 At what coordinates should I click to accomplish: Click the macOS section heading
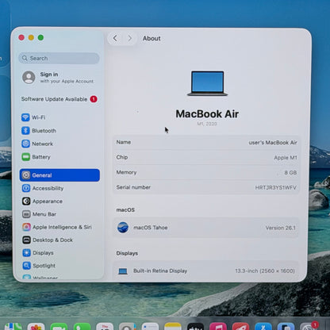(125, 209)
